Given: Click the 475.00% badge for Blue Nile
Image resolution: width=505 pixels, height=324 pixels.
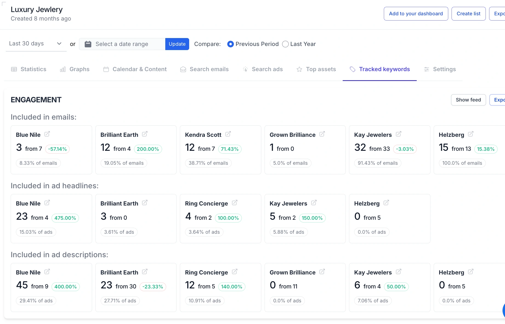Looking at the screenshot, I should 65,218.
